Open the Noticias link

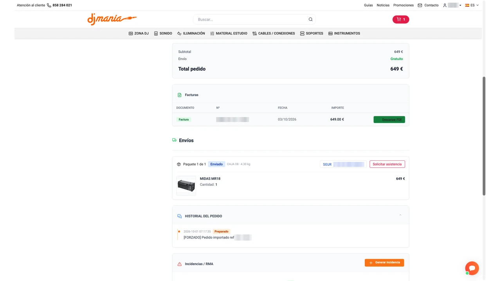point(383,5)
